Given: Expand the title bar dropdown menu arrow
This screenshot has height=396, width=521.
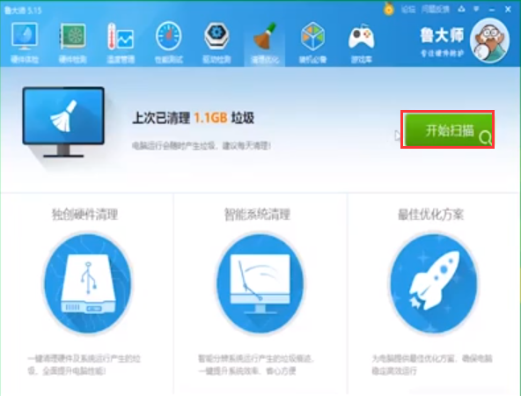Looking at the screenshot, I should [476, 10].
